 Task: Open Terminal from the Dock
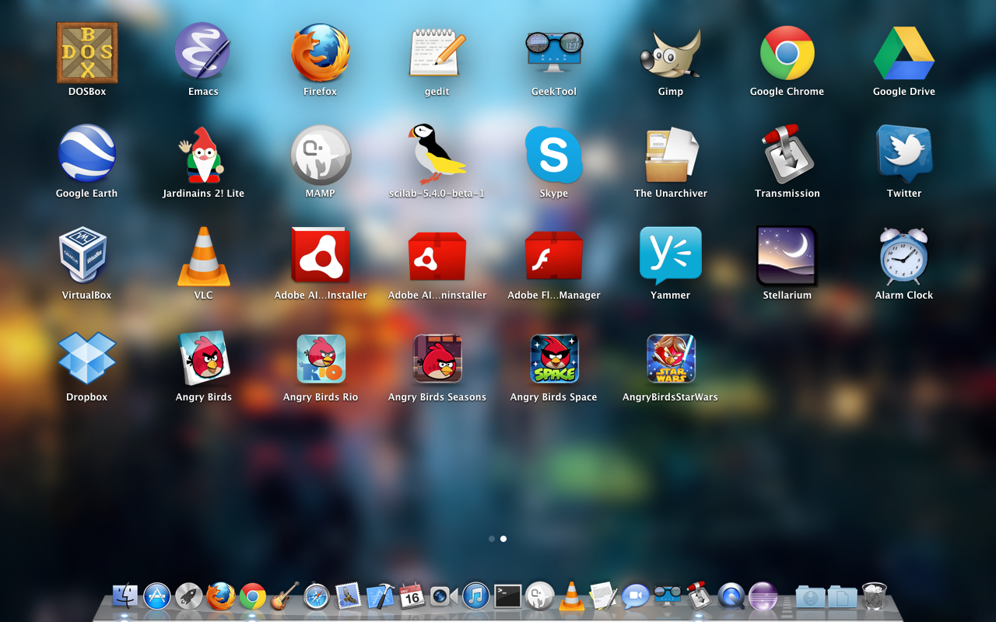(508, 596)
